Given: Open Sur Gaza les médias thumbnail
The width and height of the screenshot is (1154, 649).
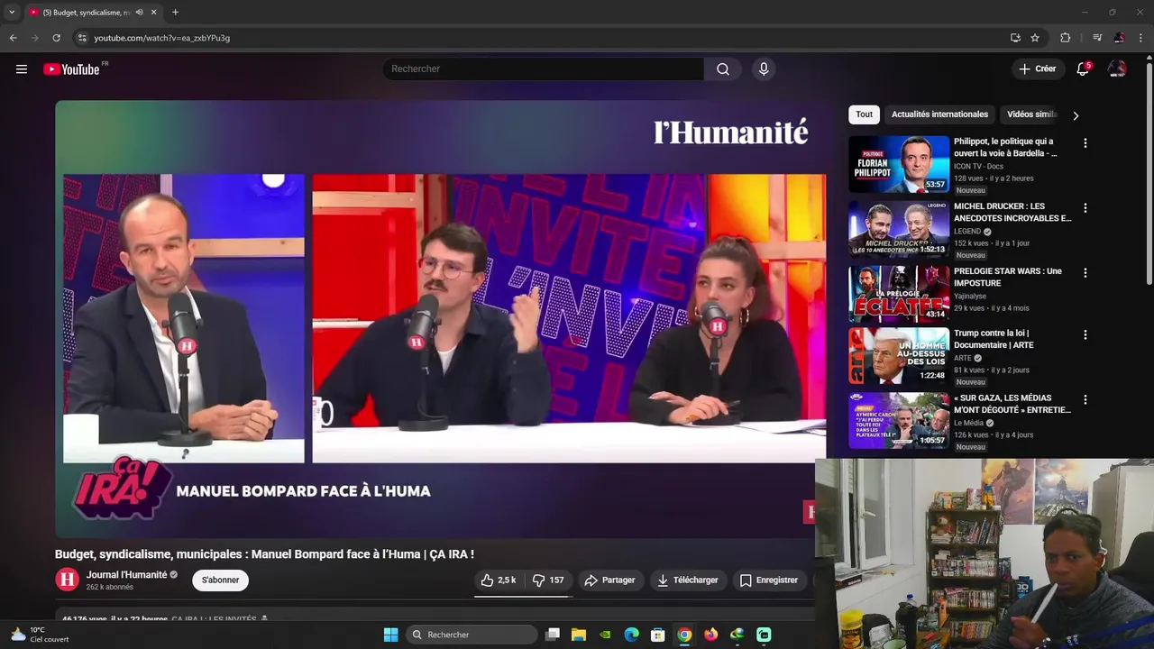Looking at the screenshot, I should point(899,421).
